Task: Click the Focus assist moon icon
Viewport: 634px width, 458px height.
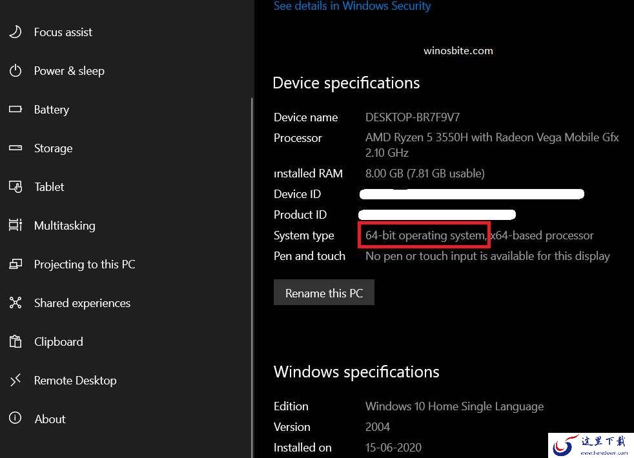Action: point(15,32)
